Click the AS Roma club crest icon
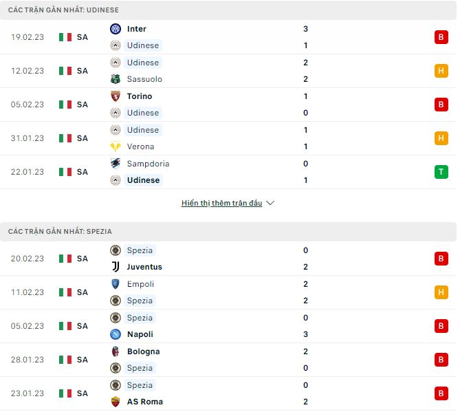The height and width of the screenshot is (412, 460). (x=115, y=402)
